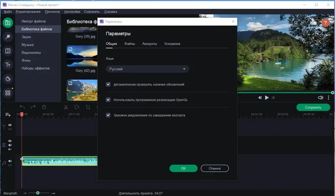Screen dimensions: 335x196
Task: Toggle automatic update checking checkbox
Action: (x=108, y=85)
